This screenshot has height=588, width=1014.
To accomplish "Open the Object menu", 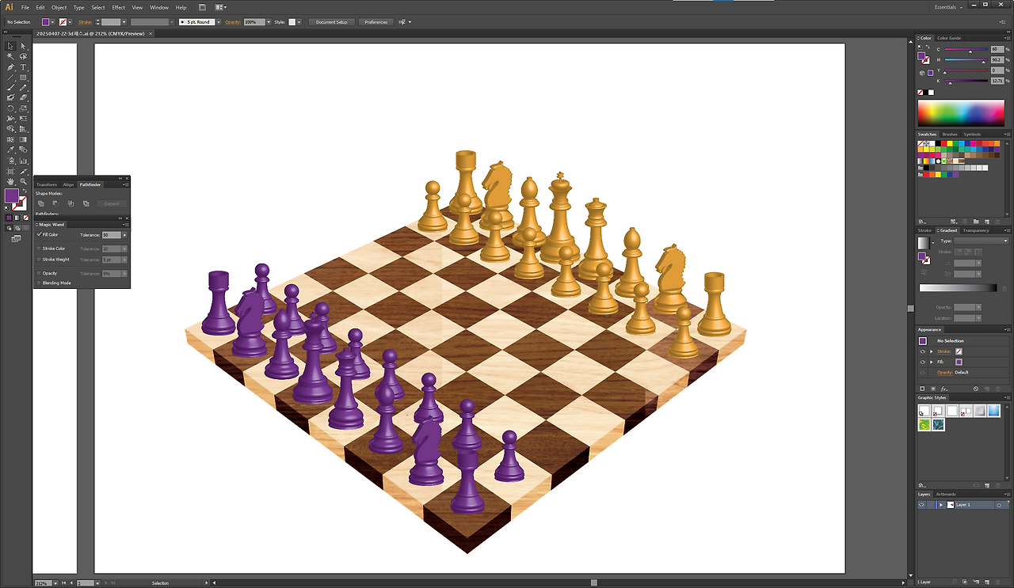I will 59,7.
